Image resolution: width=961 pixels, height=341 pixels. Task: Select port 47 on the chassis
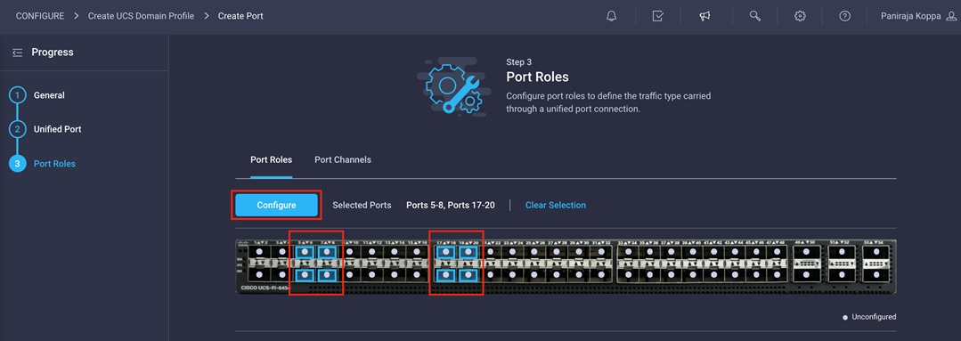click(778, 252)
